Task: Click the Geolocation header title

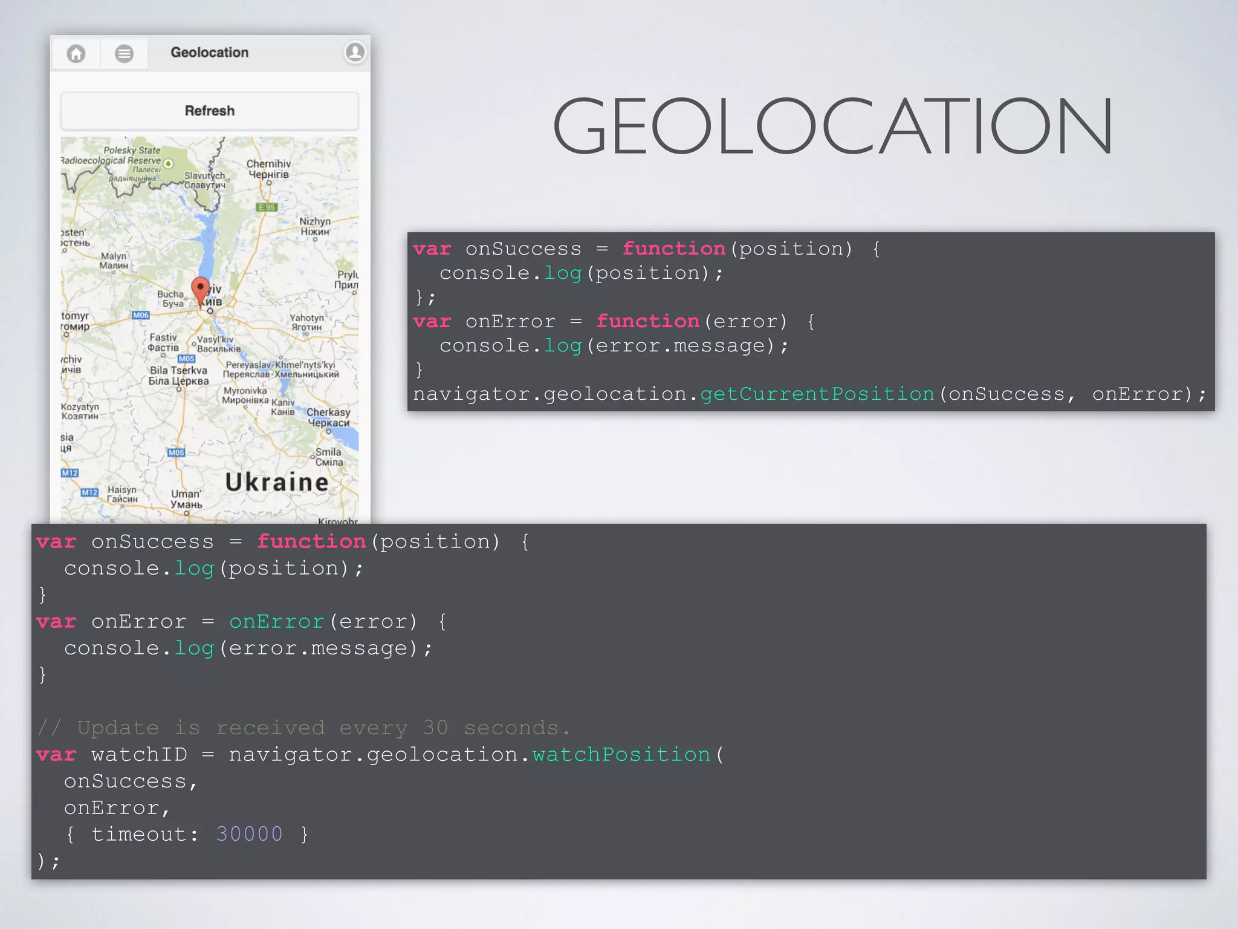Action: click(x=209, y=53)
